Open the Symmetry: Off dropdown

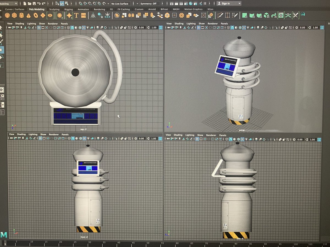[x=150, y=4]
